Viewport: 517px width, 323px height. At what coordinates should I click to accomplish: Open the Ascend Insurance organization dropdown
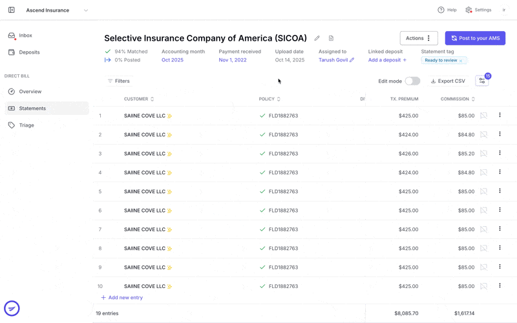tap(57, 10)
